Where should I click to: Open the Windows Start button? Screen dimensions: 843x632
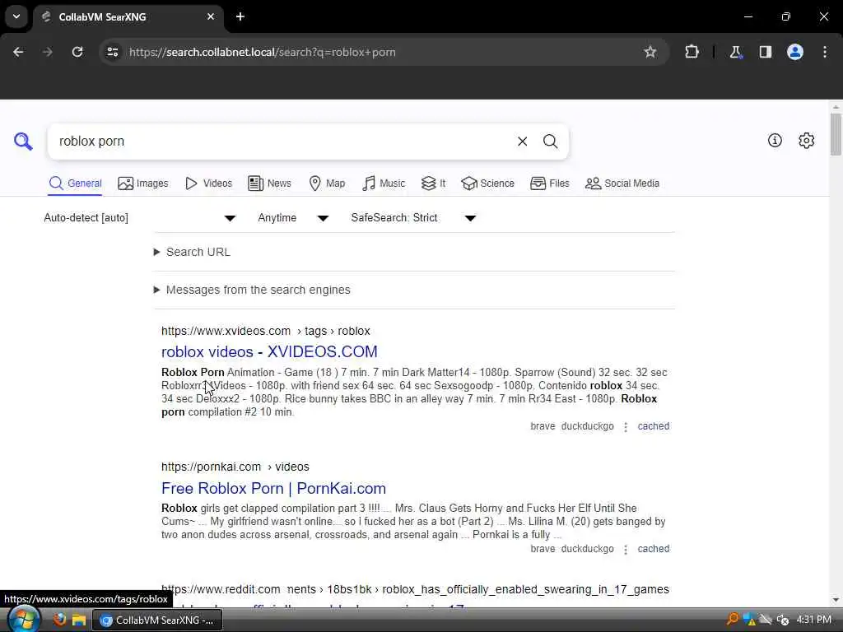click(24, 620)
